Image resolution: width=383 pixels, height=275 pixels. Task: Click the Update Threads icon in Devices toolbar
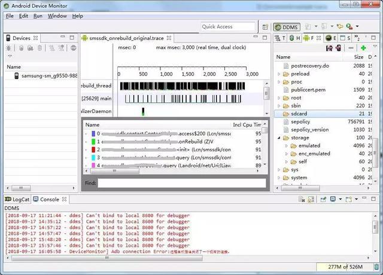51,48
